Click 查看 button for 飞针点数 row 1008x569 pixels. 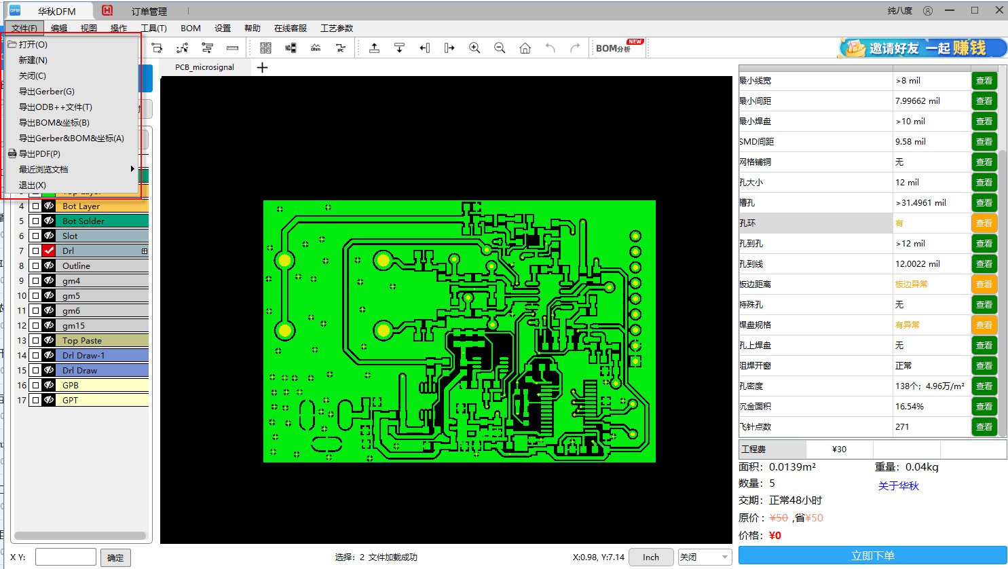click(x=984, y=426)
